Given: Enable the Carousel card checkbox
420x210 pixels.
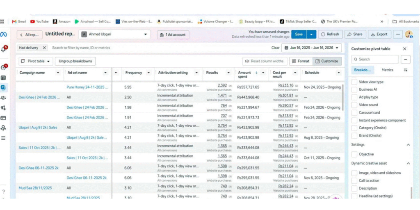Looking at the screenshot, I should [x=354, y=112].
